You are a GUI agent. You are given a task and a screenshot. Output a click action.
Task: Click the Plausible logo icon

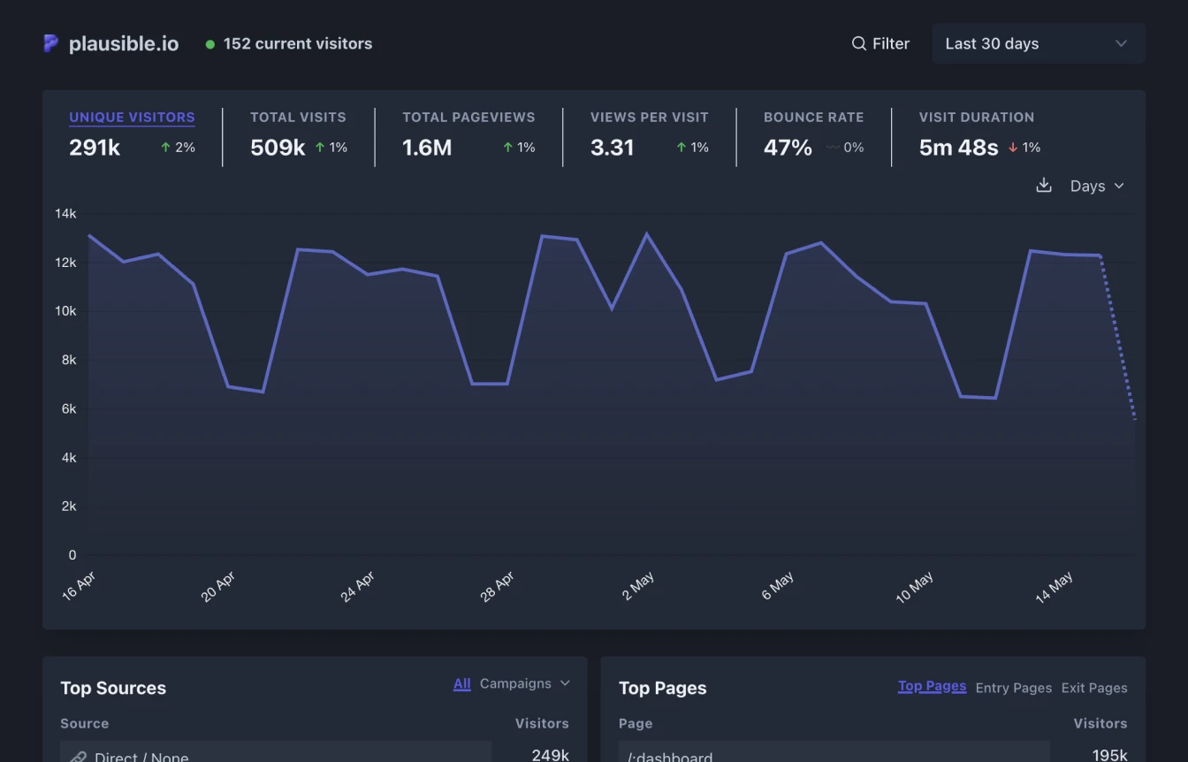tap(51, 43)
